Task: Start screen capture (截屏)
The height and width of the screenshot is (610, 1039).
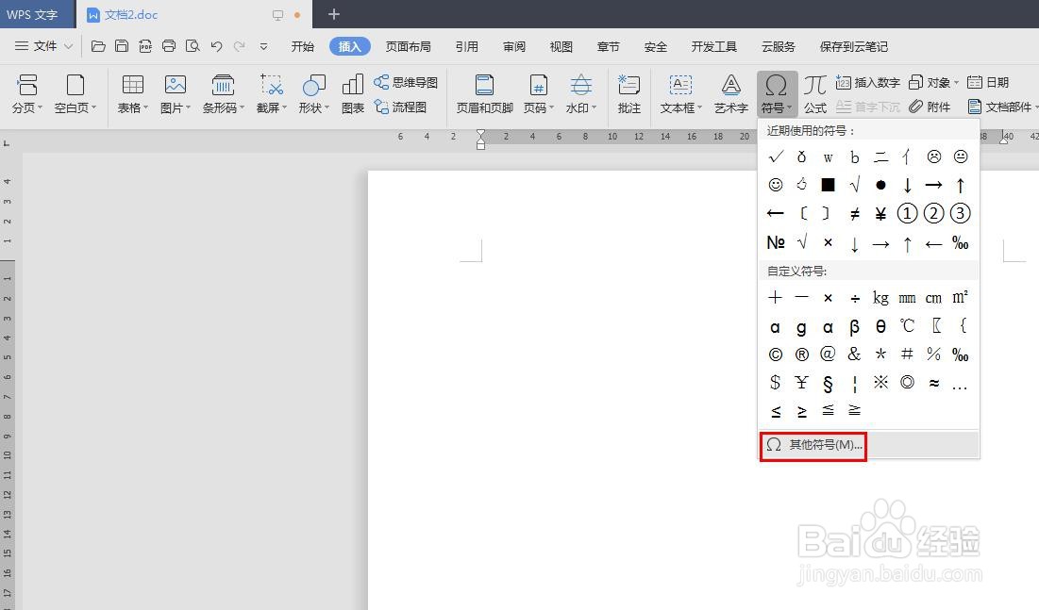Action: (x=271, y=94)
